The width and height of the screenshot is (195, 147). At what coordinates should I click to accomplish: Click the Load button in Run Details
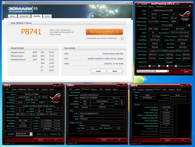coord(98,71)
